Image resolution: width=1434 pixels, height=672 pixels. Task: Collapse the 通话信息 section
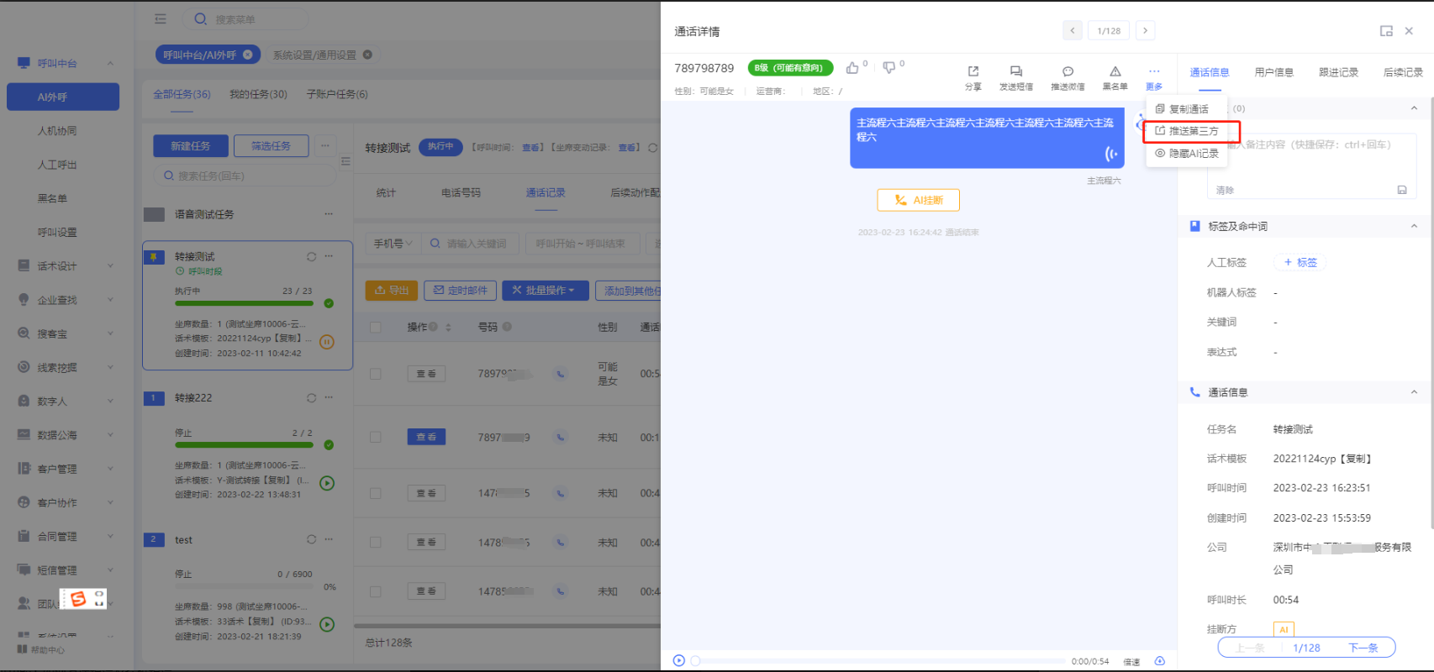pos(1414,392)
